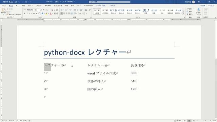
Task: Open the Design tab
Action: 30,5
